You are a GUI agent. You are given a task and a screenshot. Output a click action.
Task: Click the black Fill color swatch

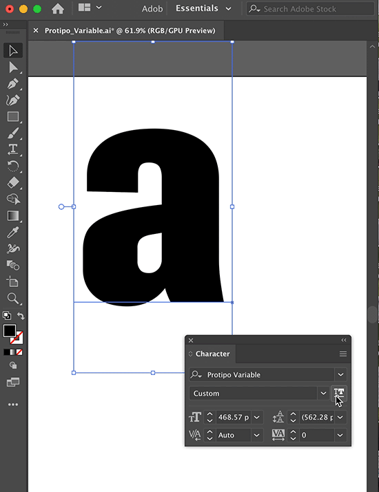(10, 331)
